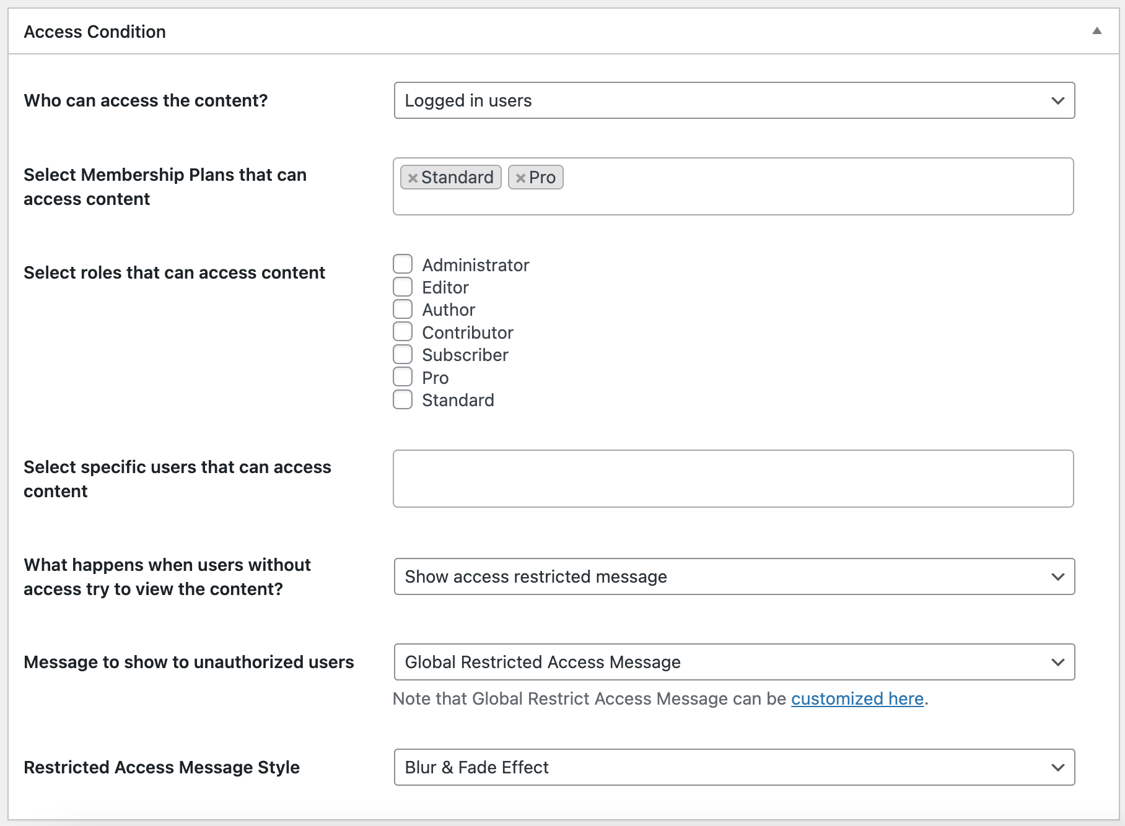Open the 'customized here' link
The width and height of the screenshot is (1125, 826).
857,698
